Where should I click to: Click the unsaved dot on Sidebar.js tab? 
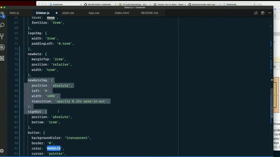point(56,13)
